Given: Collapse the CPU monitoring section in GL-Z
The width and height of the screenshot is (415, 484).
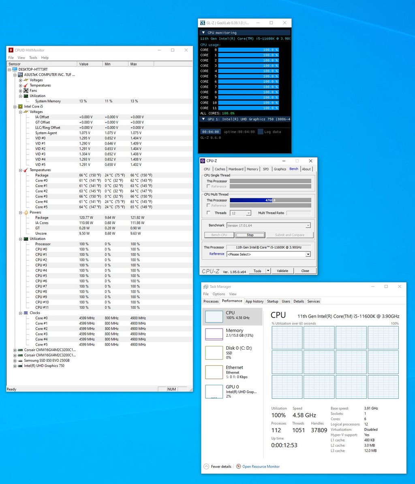Looking at the screenshot, I should tap(203, 33).
